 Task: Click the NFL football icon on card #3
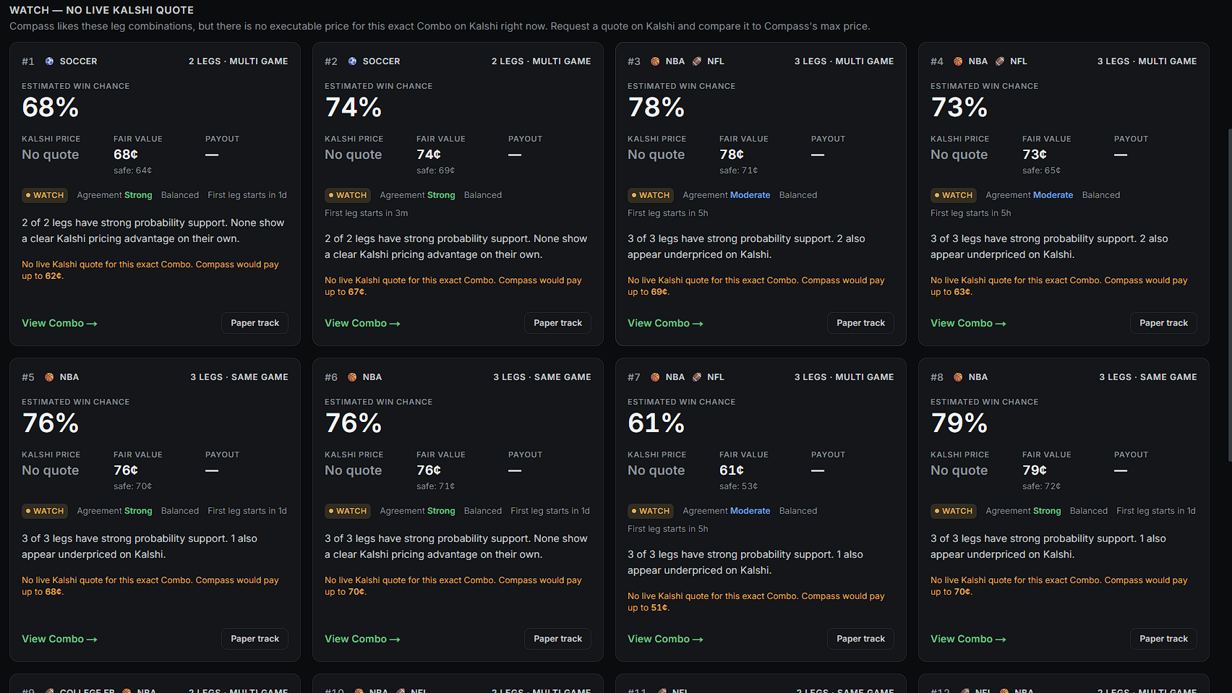coord(697,61)
